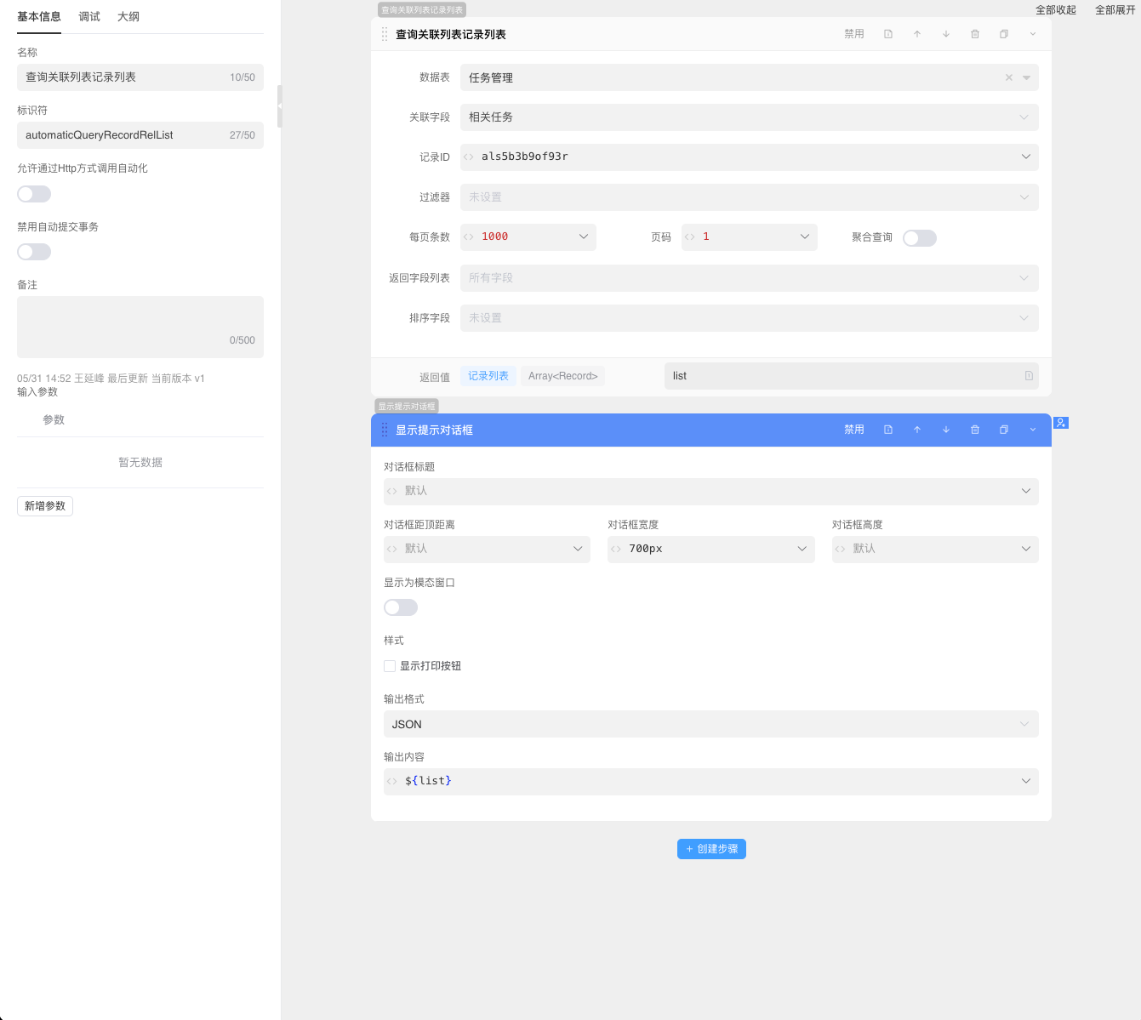Image resolution: width=1141 pixels, height=1020 pixels.
Task: Expand the 关联字段 相关任务 dropdown
Action: coord(749,117)
